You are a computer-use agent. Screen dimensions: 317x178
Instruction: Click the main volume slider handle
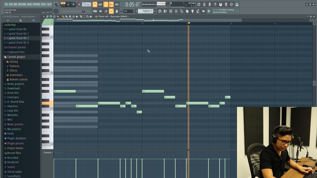83,11
